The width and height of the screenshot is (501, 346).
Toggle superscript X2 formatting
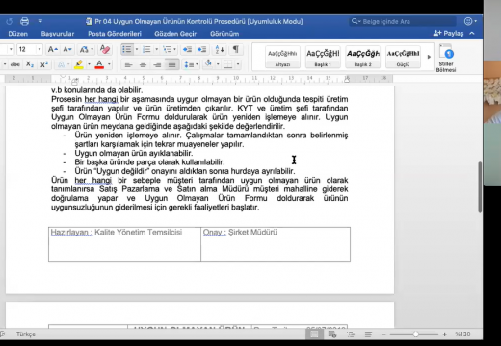[44, 64]
